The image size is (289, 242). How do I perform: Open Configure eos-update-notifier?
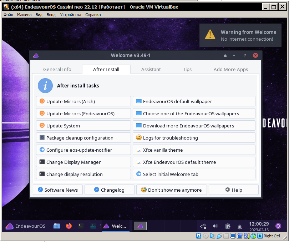(83, 150)
